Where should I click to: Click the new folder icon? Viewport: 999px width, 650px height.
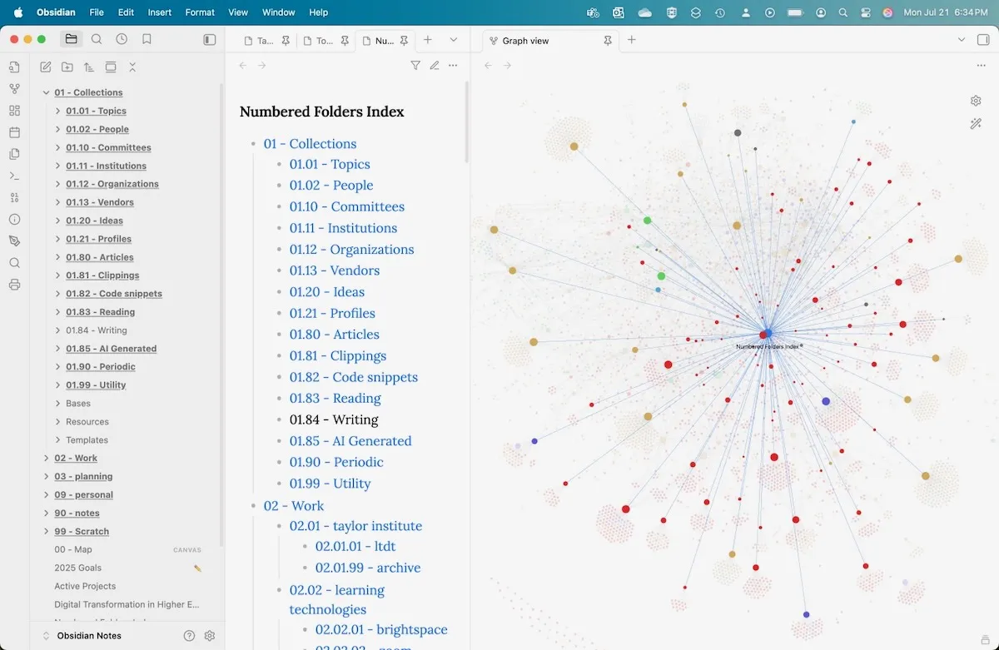pos(67,67)
